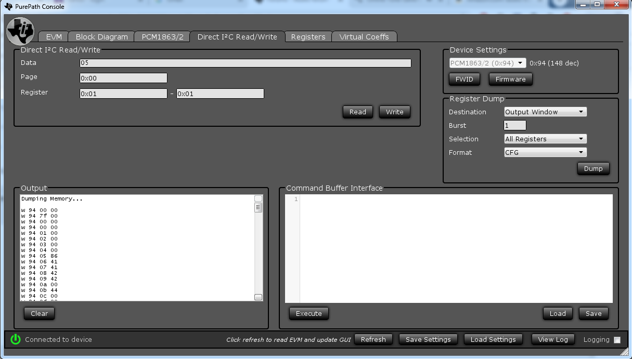This screenshot has height=359, width=632.
Task: Click the FWID button
Action: [x=464, y=79]
